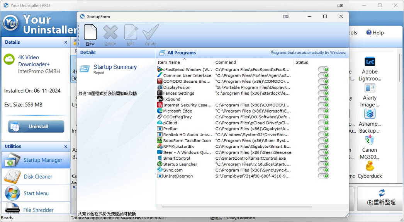Click UnInstDaemon command path cell

(x=253, y=176)
